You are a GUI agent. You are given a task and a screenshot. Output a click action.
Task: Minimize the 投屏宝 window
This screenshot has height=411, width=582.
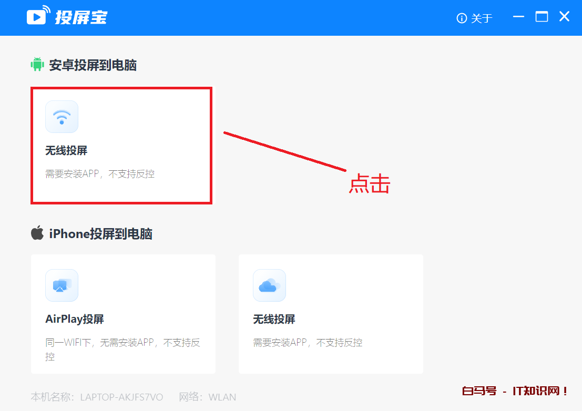coord(518,17)
